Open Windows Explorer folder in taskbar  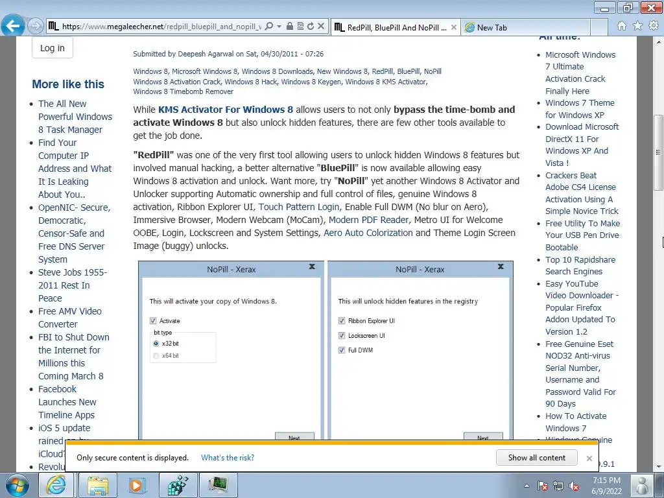coord(97,485)
